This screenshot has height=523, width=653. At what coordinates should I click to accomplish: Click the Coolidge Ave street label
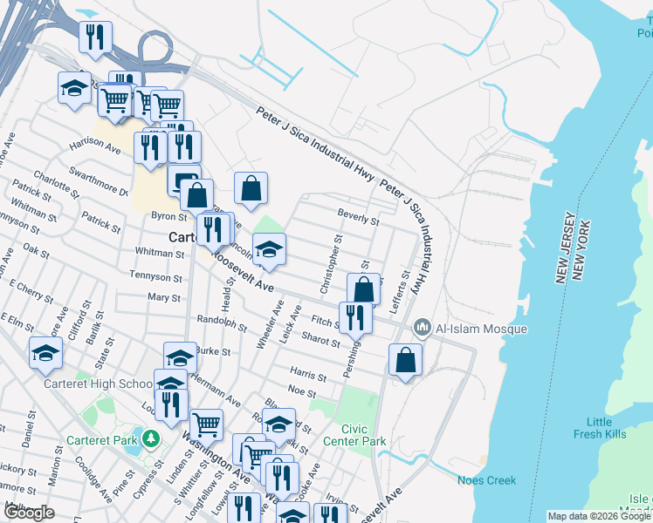[x=93, y=479]
